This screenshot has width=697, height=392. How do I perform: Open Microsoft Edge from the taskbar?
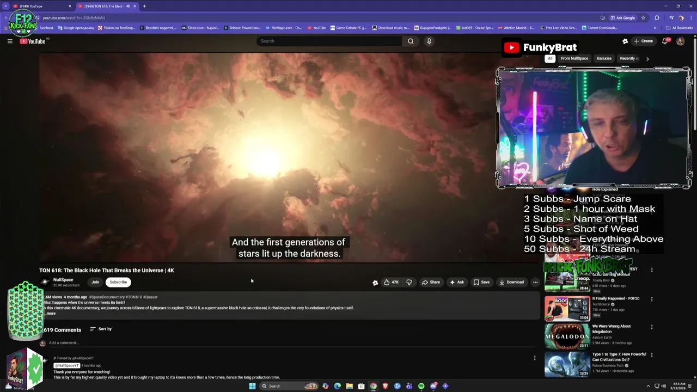point(337,386)
